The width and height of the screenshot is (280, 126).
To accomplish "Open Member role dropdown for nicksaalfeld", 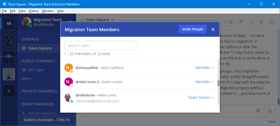I will (x=204, y=68).
